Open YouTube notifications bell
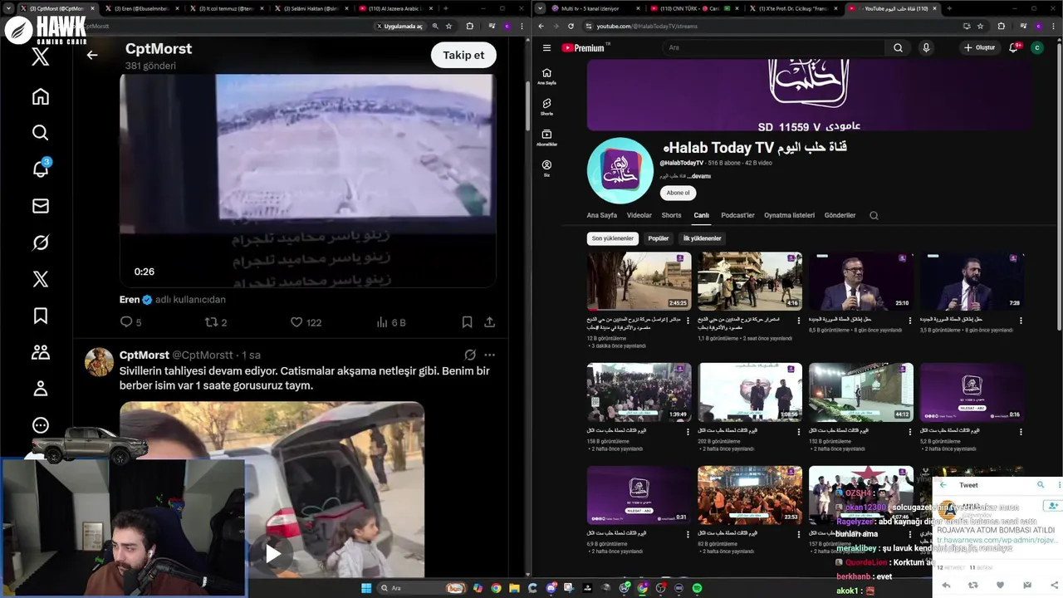Viewport: 1063px width, 598px height. [x=1013, y=47]
